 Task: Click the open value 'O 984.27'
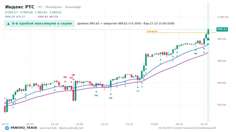coord(11,12)
